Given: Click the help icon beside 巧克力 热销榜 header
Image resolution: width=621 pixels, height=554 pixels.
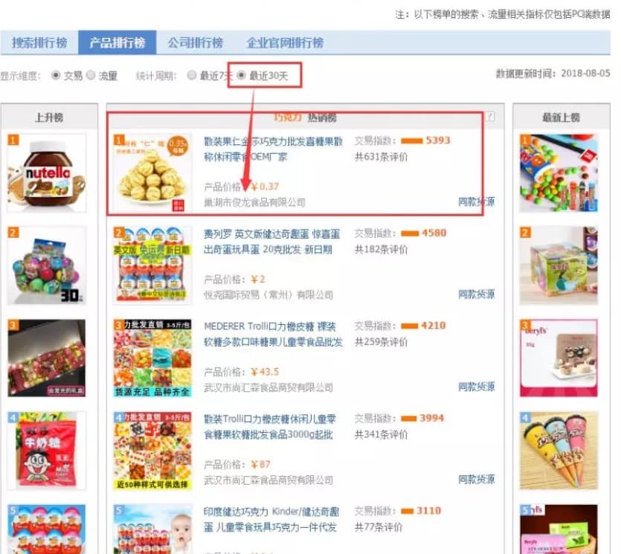Looking at the screenshot, I should [x=490, y=117].
